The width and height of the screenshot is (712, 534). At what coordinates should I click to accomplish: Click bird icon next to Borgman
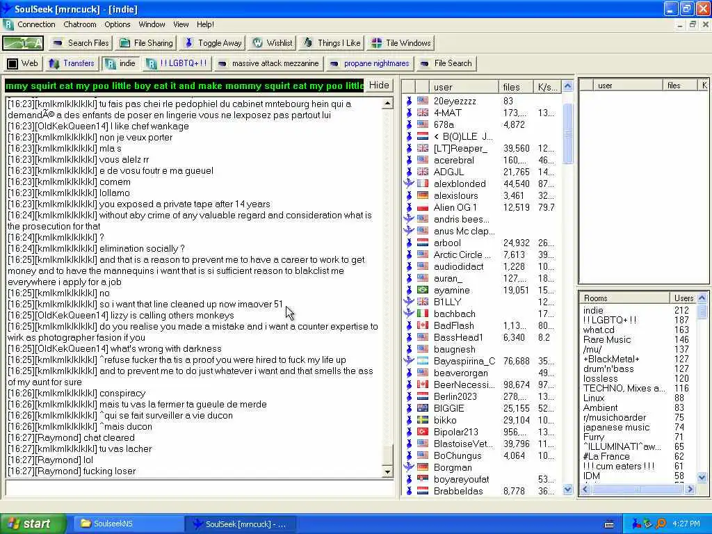click(409, 467)
